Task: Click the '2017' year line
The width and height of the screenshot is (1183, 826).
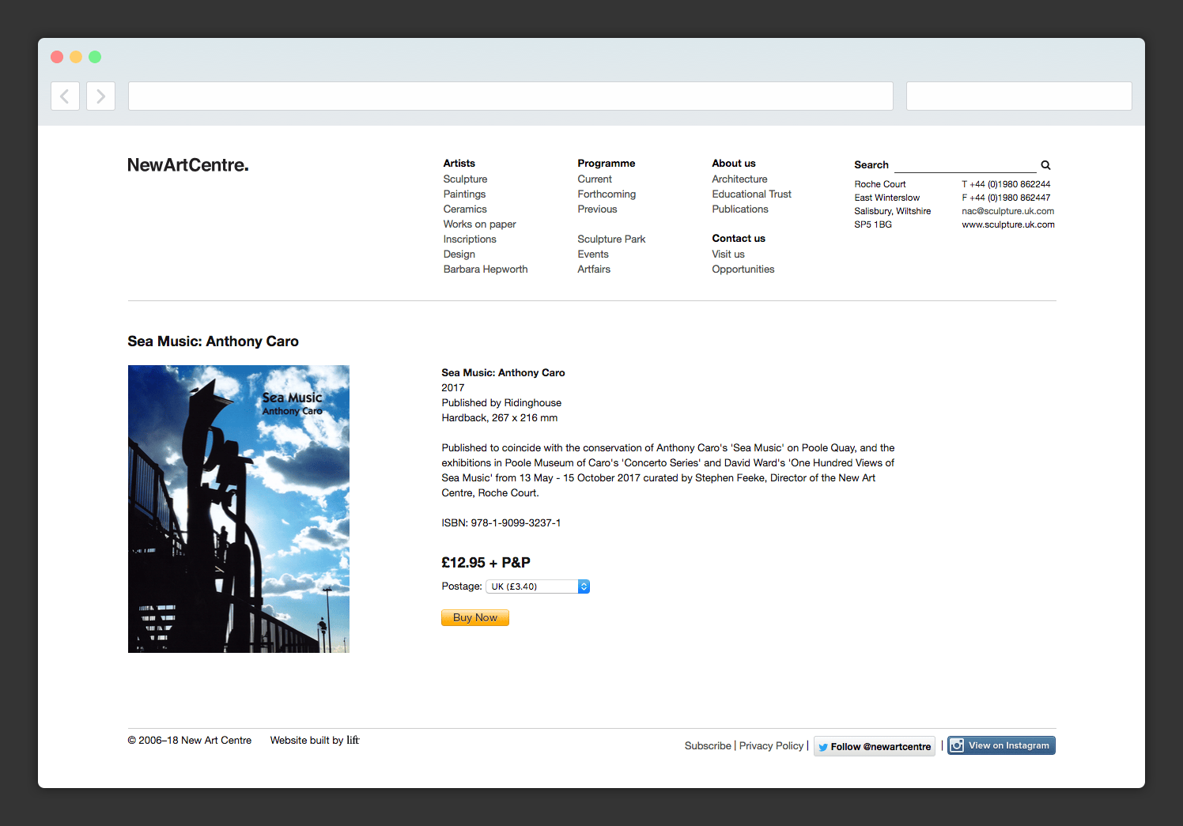Action: pyautogui.click(x=453, y=387)
